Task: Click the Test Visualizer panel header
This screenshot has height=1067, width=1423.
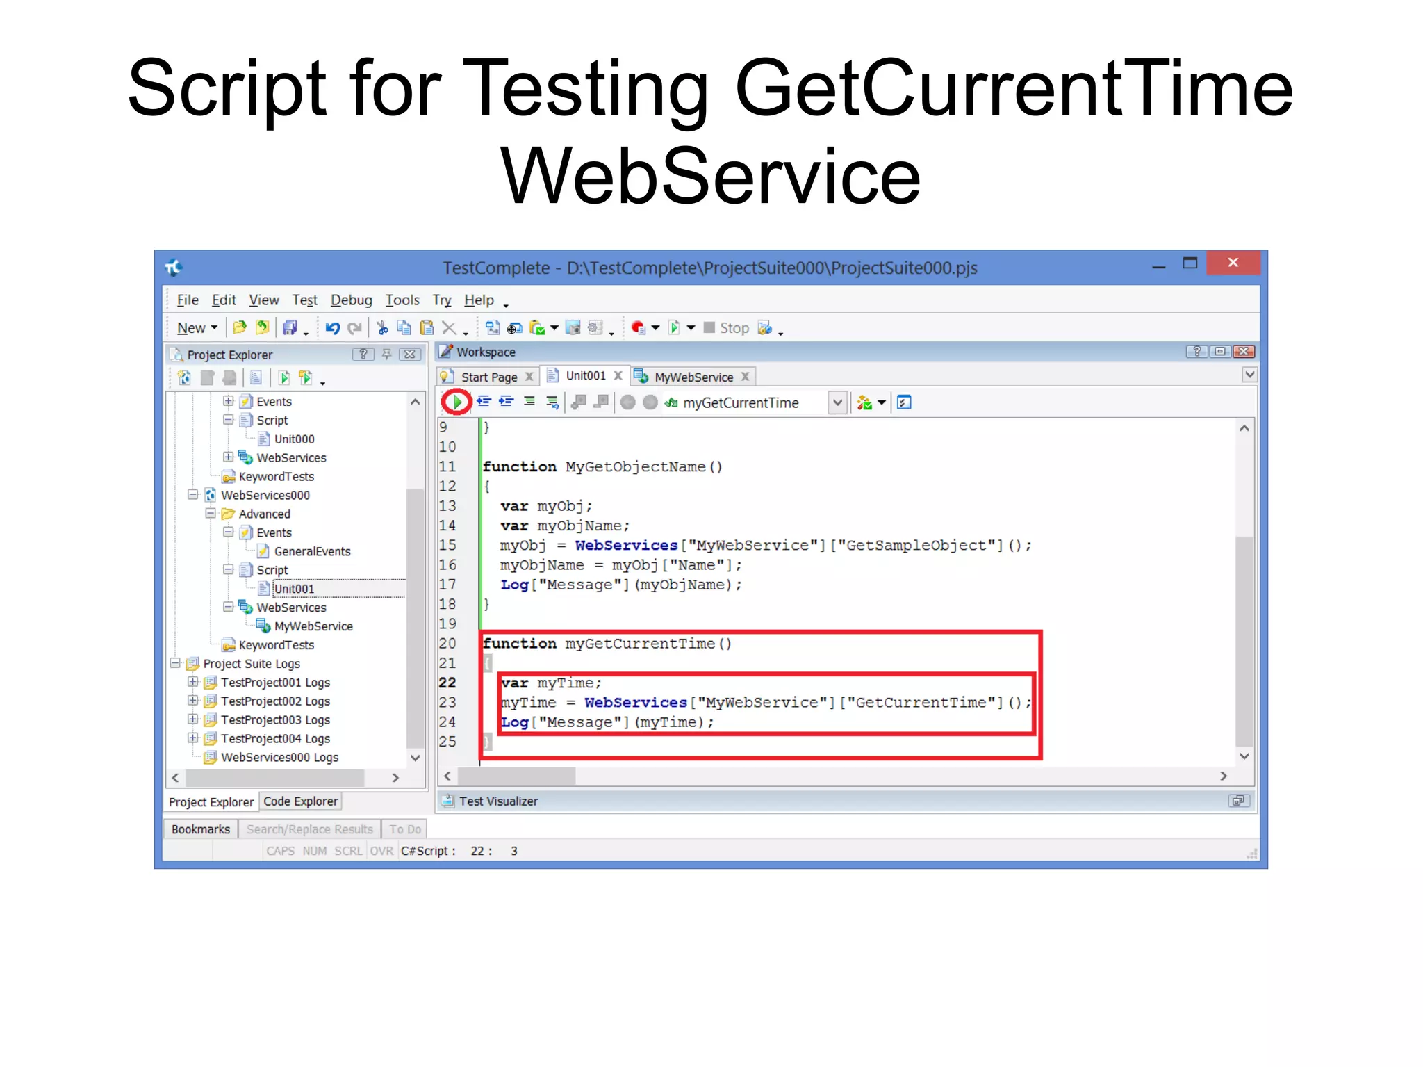Action: 846,801
